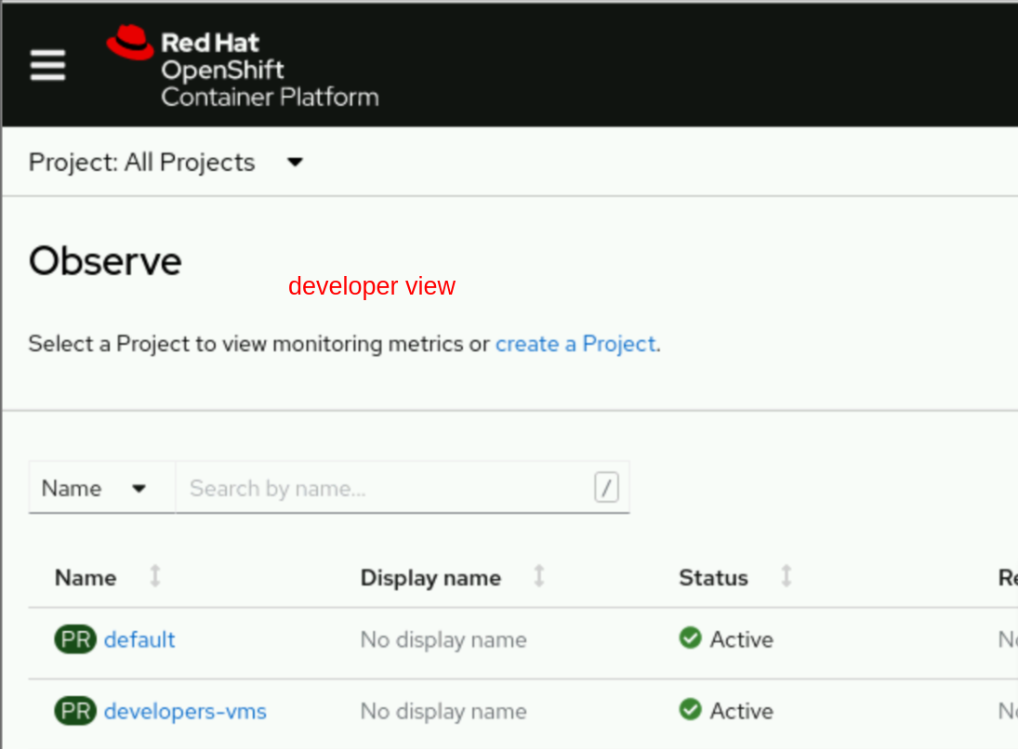Click the slash shortcut icon in search field

(606, 487)
